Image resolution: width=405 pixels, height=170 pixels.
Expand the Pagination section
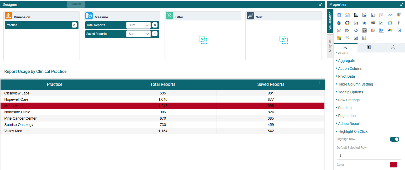pyautogui.click(x=347, y=116)
